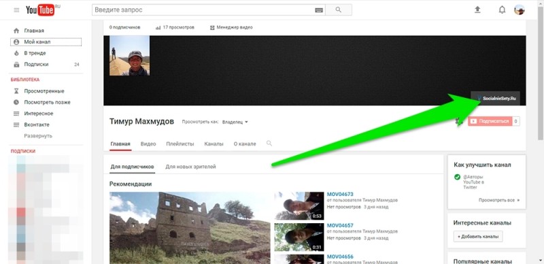Click the Рекомендации section heading
The image size is (544, 264).
[x=131, y=184]
